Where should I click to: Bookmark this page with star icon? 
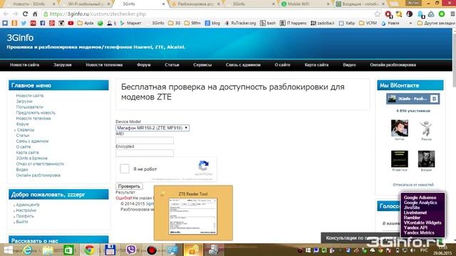point(377,14)
